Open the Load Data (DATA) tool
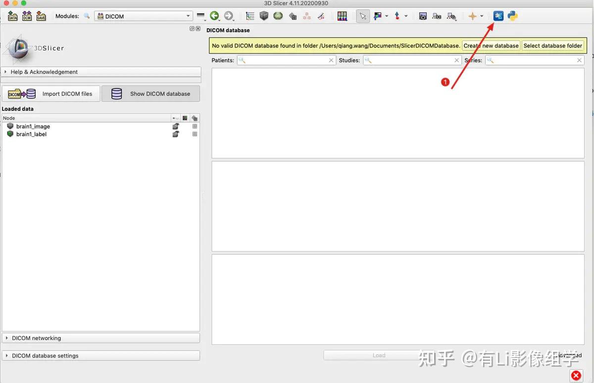The width and height of the screenshot is (594, 383). (13, 16)
